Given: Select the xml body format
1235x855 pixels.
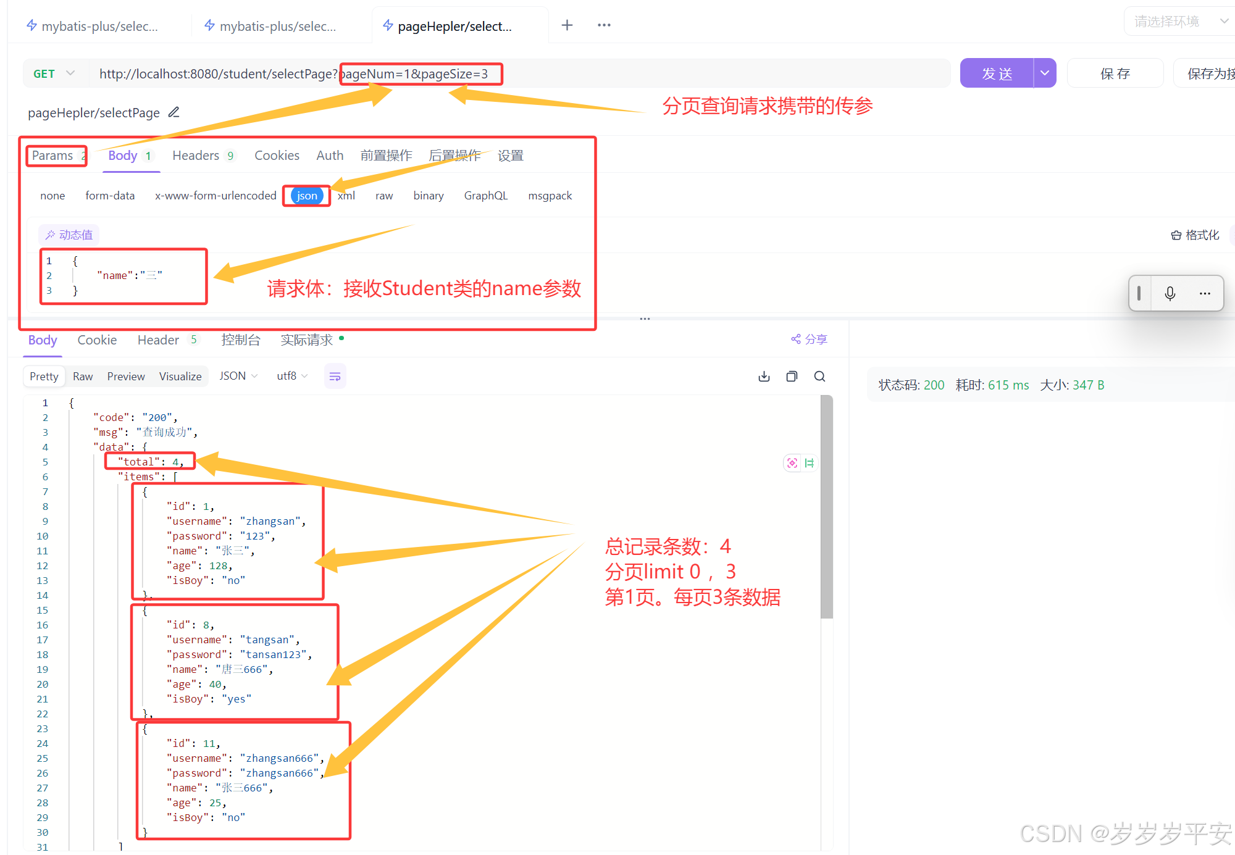Looking at the screenshot, I should 346,196.
